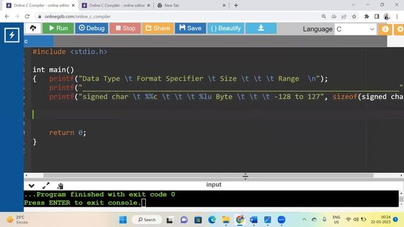Switch to second Online C Compiler browser tab
Viewport: 404px width, 227px height.
point(116,6)
